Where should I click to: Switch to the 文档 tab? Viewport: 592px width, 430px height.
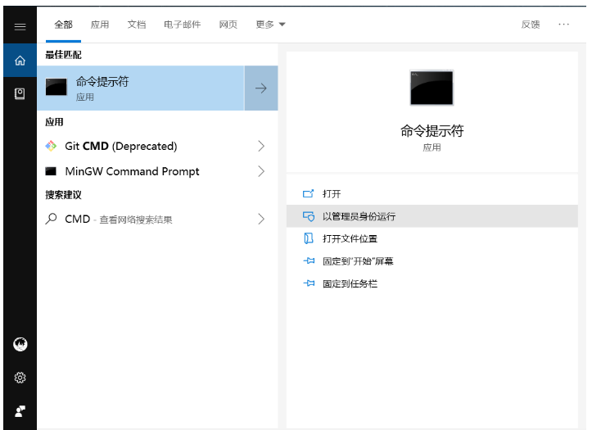136,25
